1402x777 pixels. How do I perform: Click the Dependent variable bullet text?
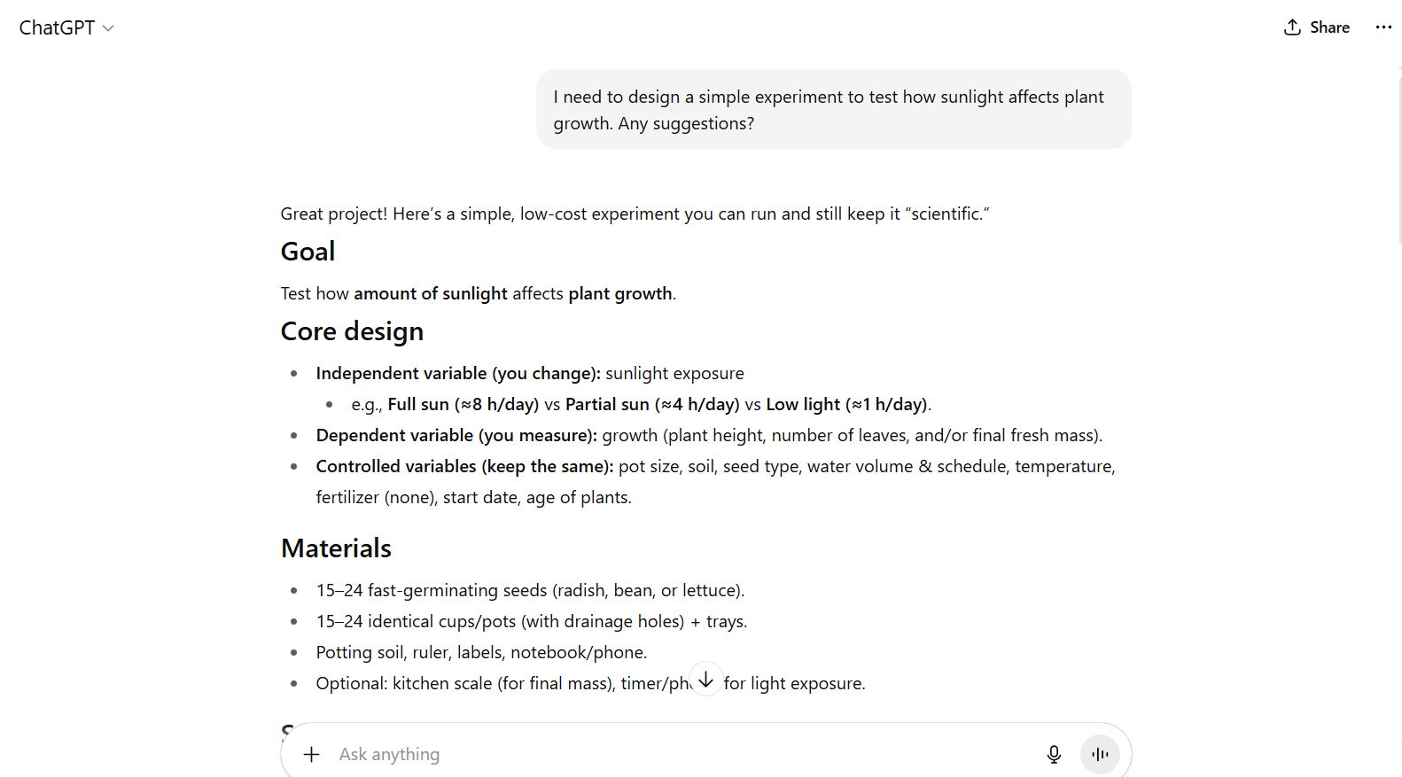(708, 436)
